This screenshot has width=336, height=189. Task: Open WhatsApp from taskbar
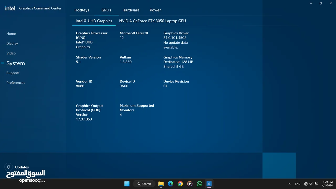pyautogui.click(x=199, y=184)
